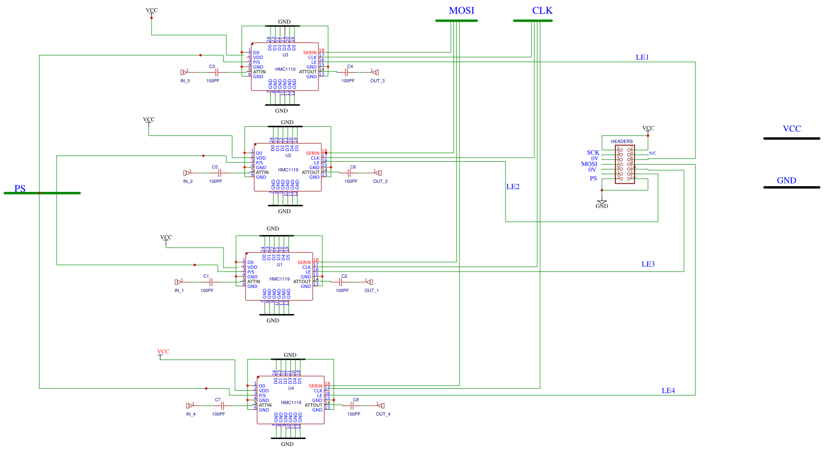824x452 pixels.
Task: Pick capacitor C5 symbol
Action: coord(220,173)
